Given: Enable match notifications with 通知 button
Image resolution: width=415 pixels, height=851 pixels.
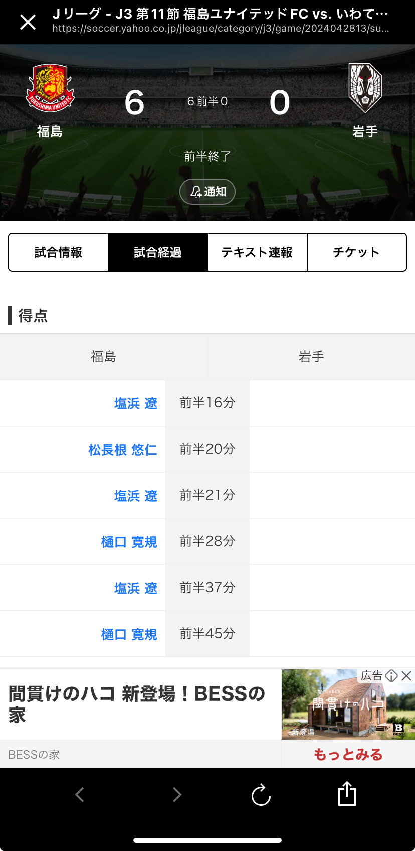Looking at the screenshot, I should tap(207, 192).
